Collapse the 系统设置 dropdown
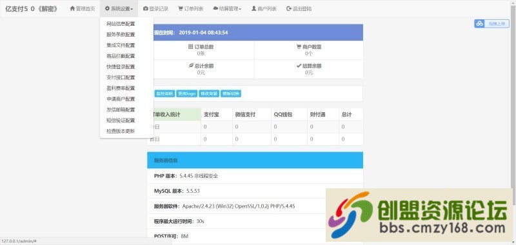The width and height of the screenshot is (516, 245). tap(119, 9)
